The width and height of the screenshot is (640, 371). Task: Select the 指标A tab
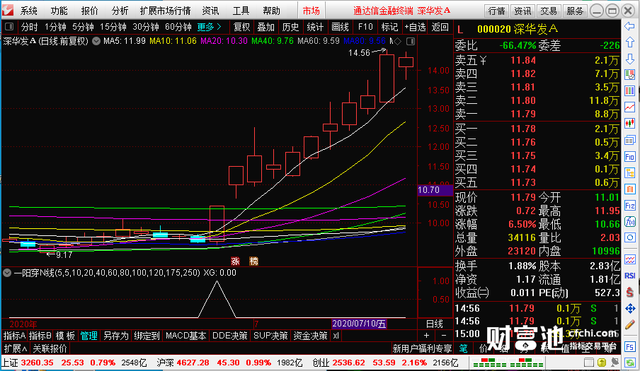pos(14,336)
